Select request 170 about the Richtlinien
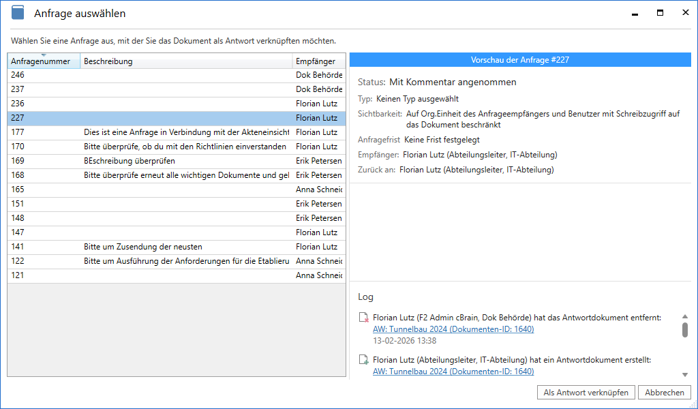This screenshot has width=698, height=409. (x=177, y=147)
